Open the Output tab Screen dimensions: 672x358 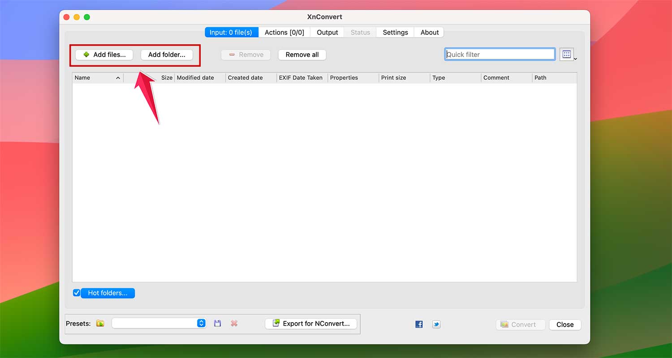click(x=327, y=32)
